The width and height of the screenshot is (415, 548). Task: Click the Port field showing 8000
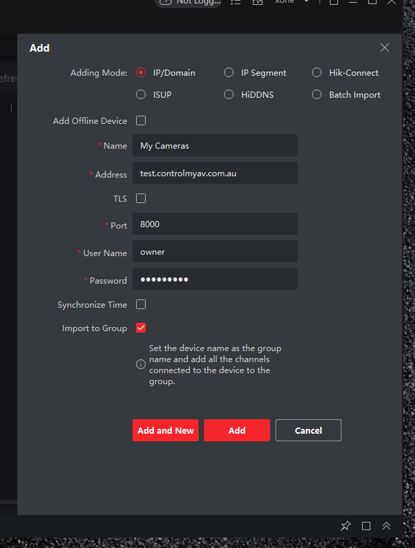click(215, 224)
